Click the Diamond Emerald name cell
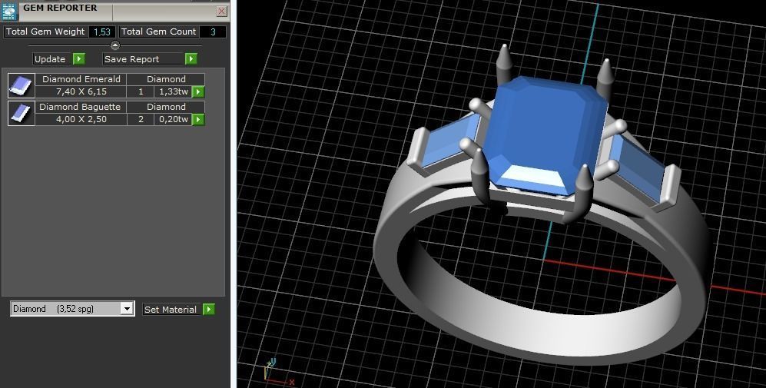766x388 pixels. [x=81, y=79]
